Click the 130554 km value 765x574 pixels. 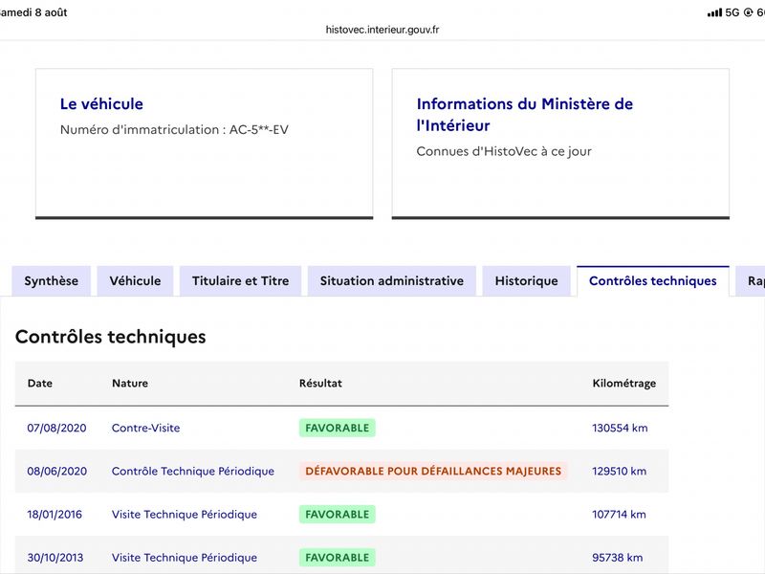coord(620,428)
